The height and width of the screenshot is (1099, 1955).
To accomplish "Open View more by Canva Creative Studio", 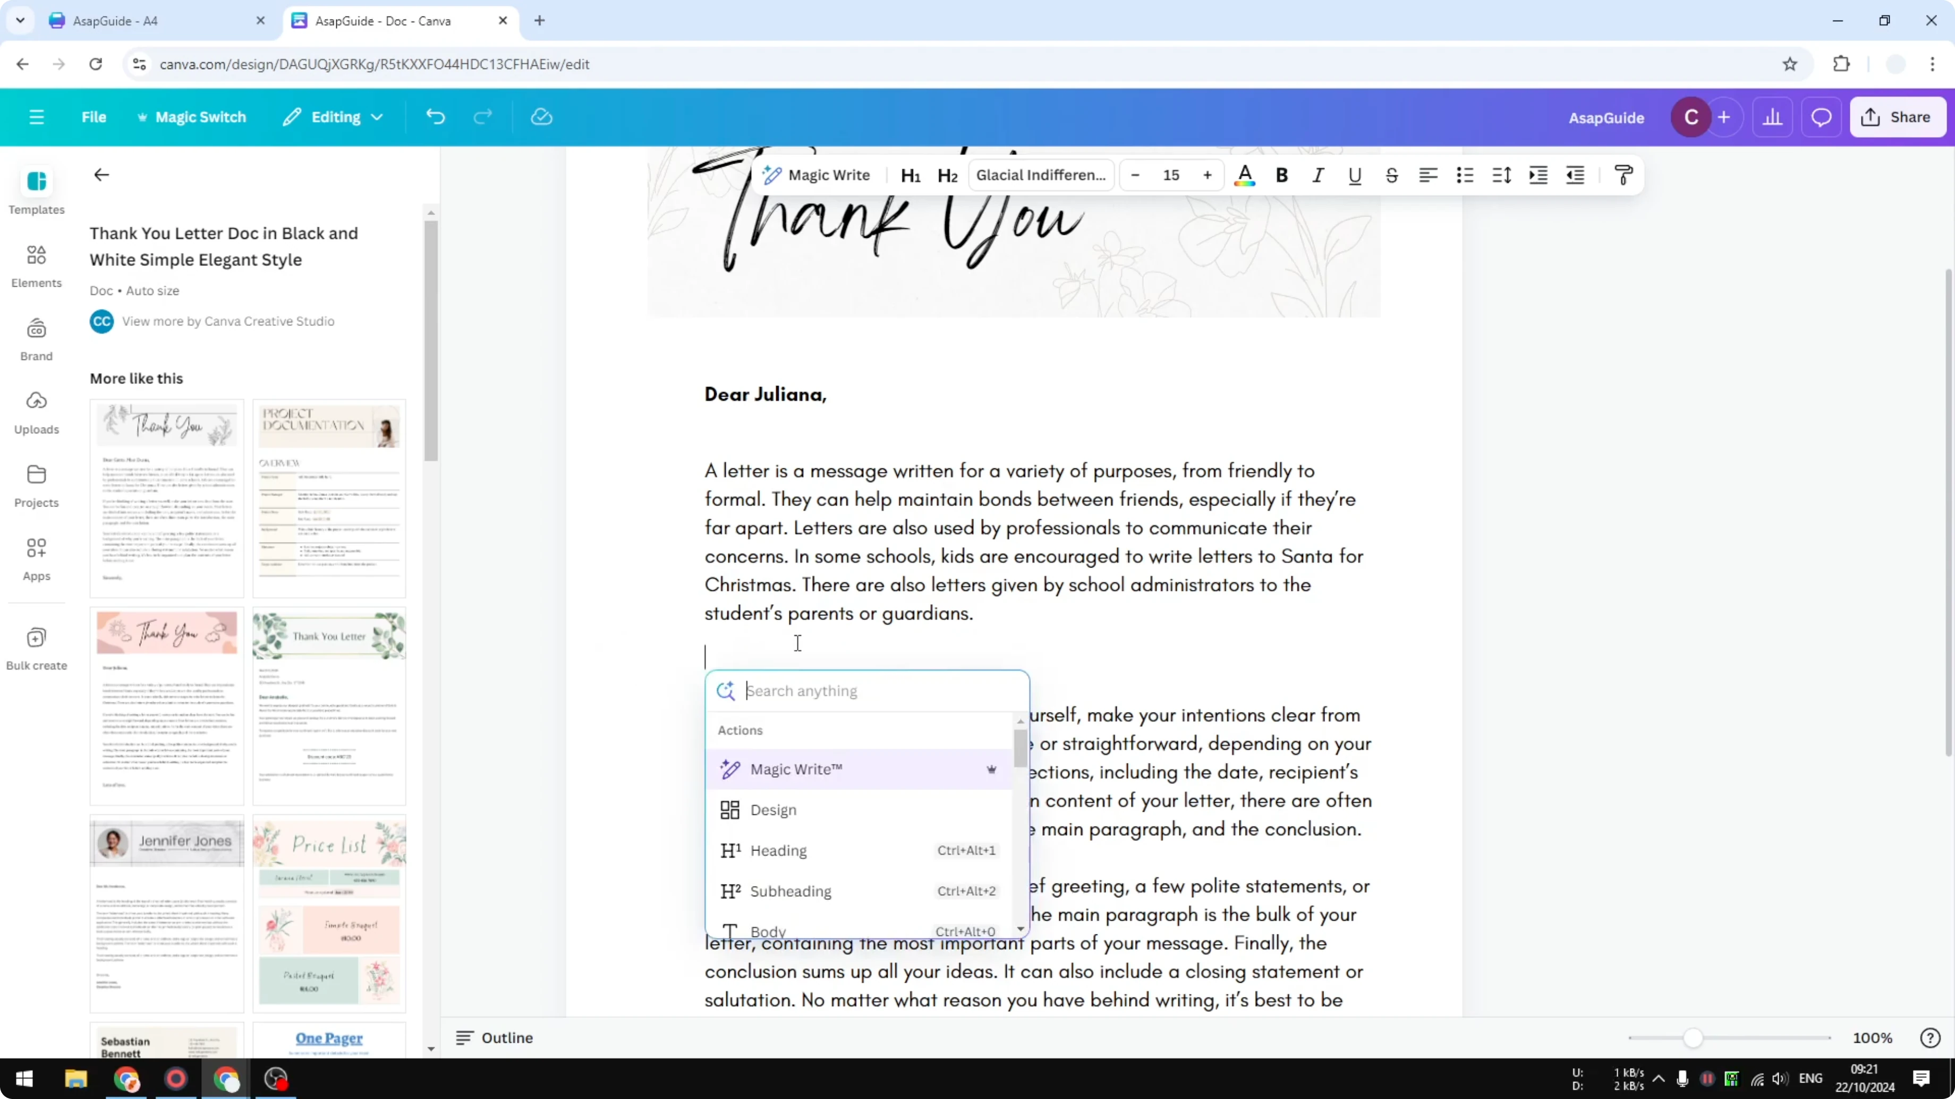I will pos(228,321).
